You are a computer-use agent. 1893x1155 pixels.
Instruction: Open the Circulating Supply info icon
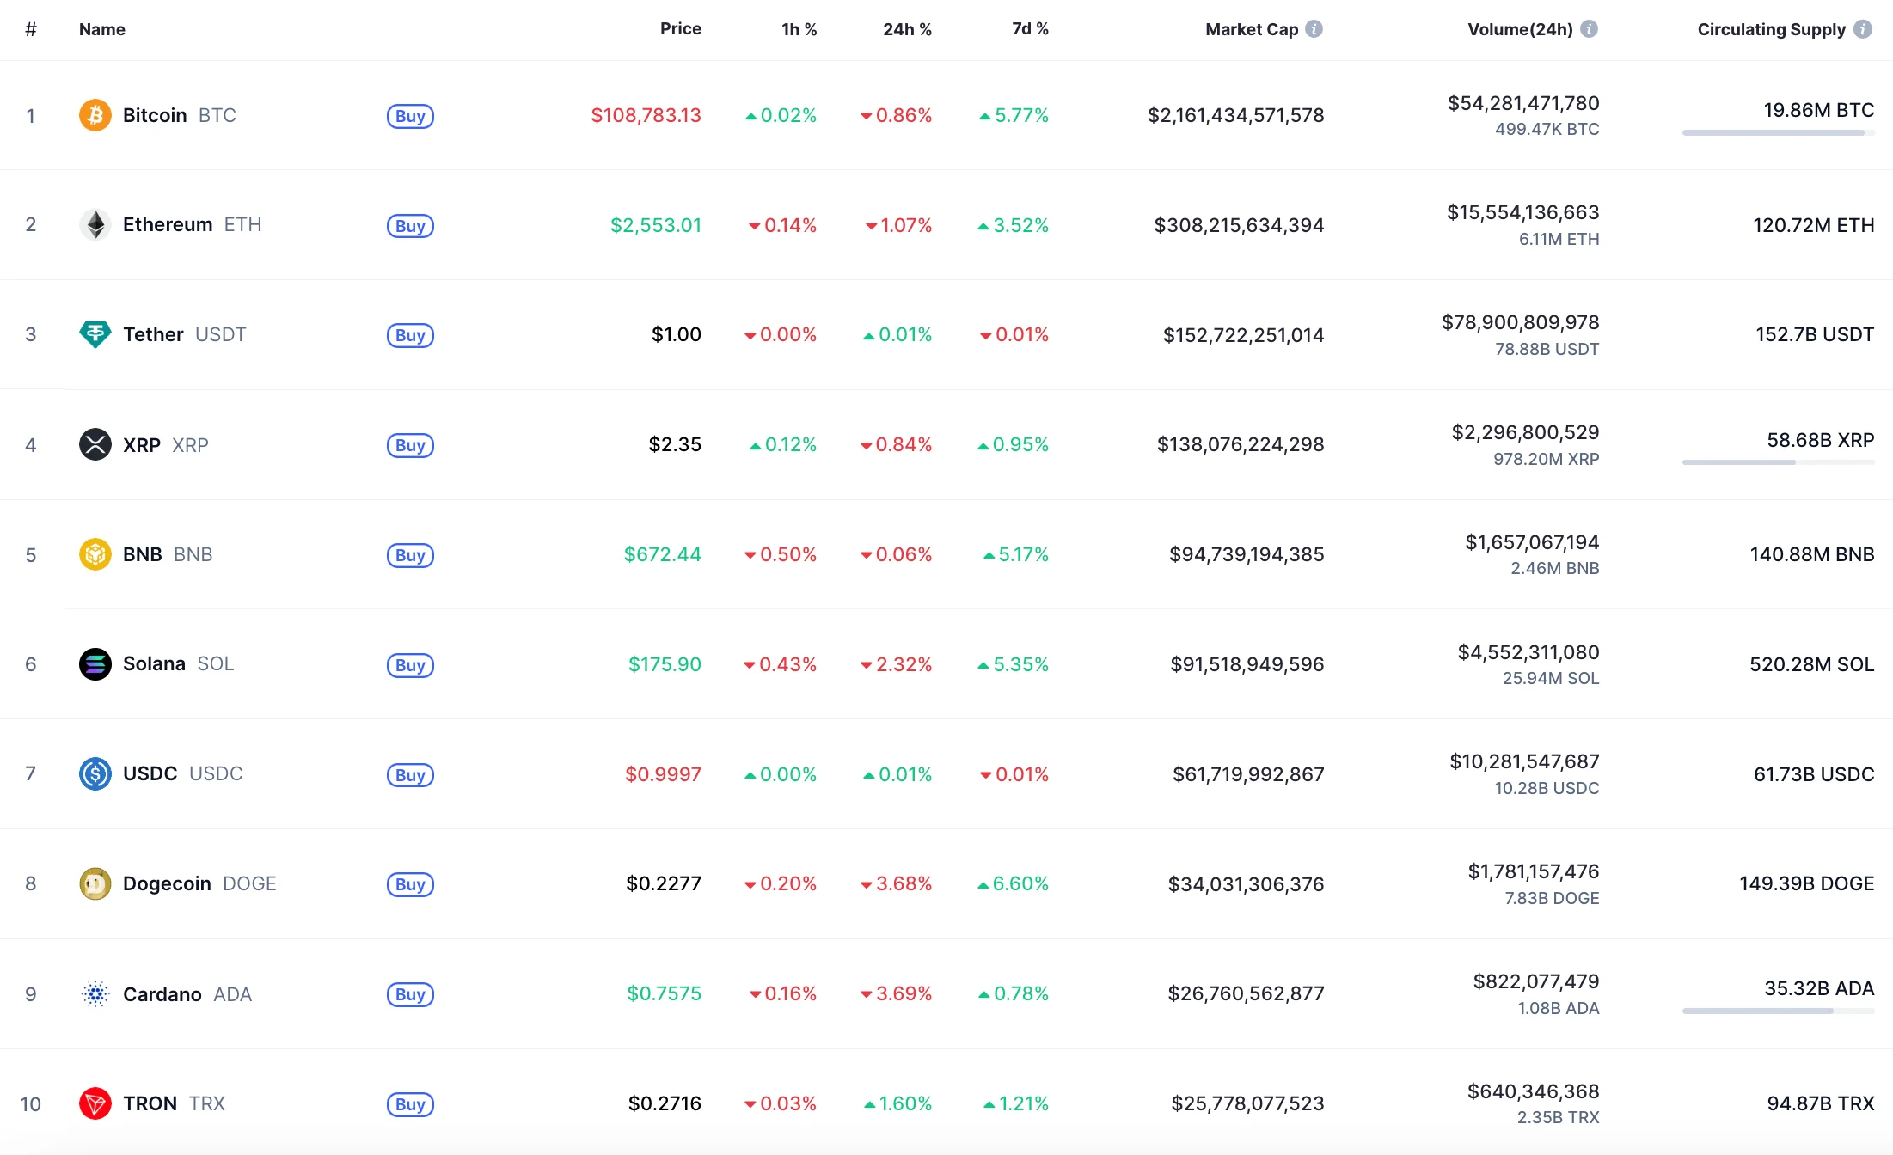[x=1863, y=29]
